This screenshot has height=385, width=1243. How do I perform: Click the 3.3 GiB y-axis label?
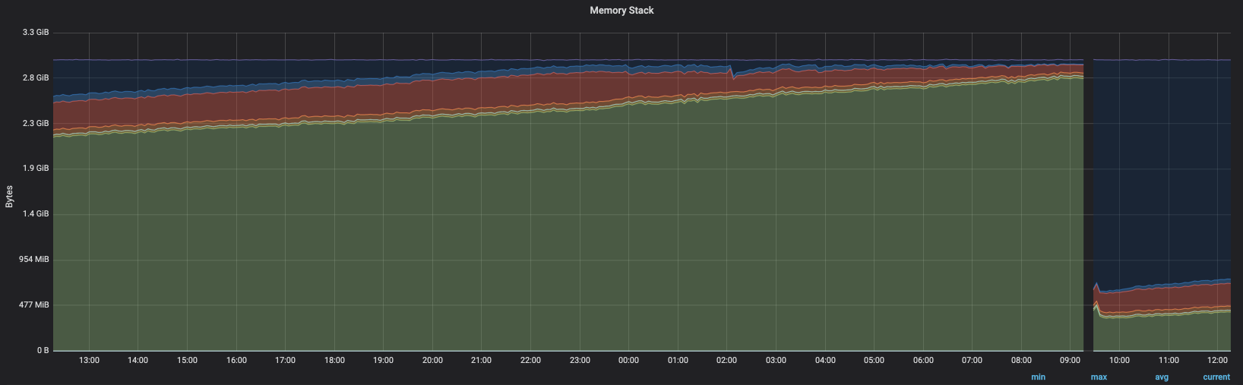point(36,33)
